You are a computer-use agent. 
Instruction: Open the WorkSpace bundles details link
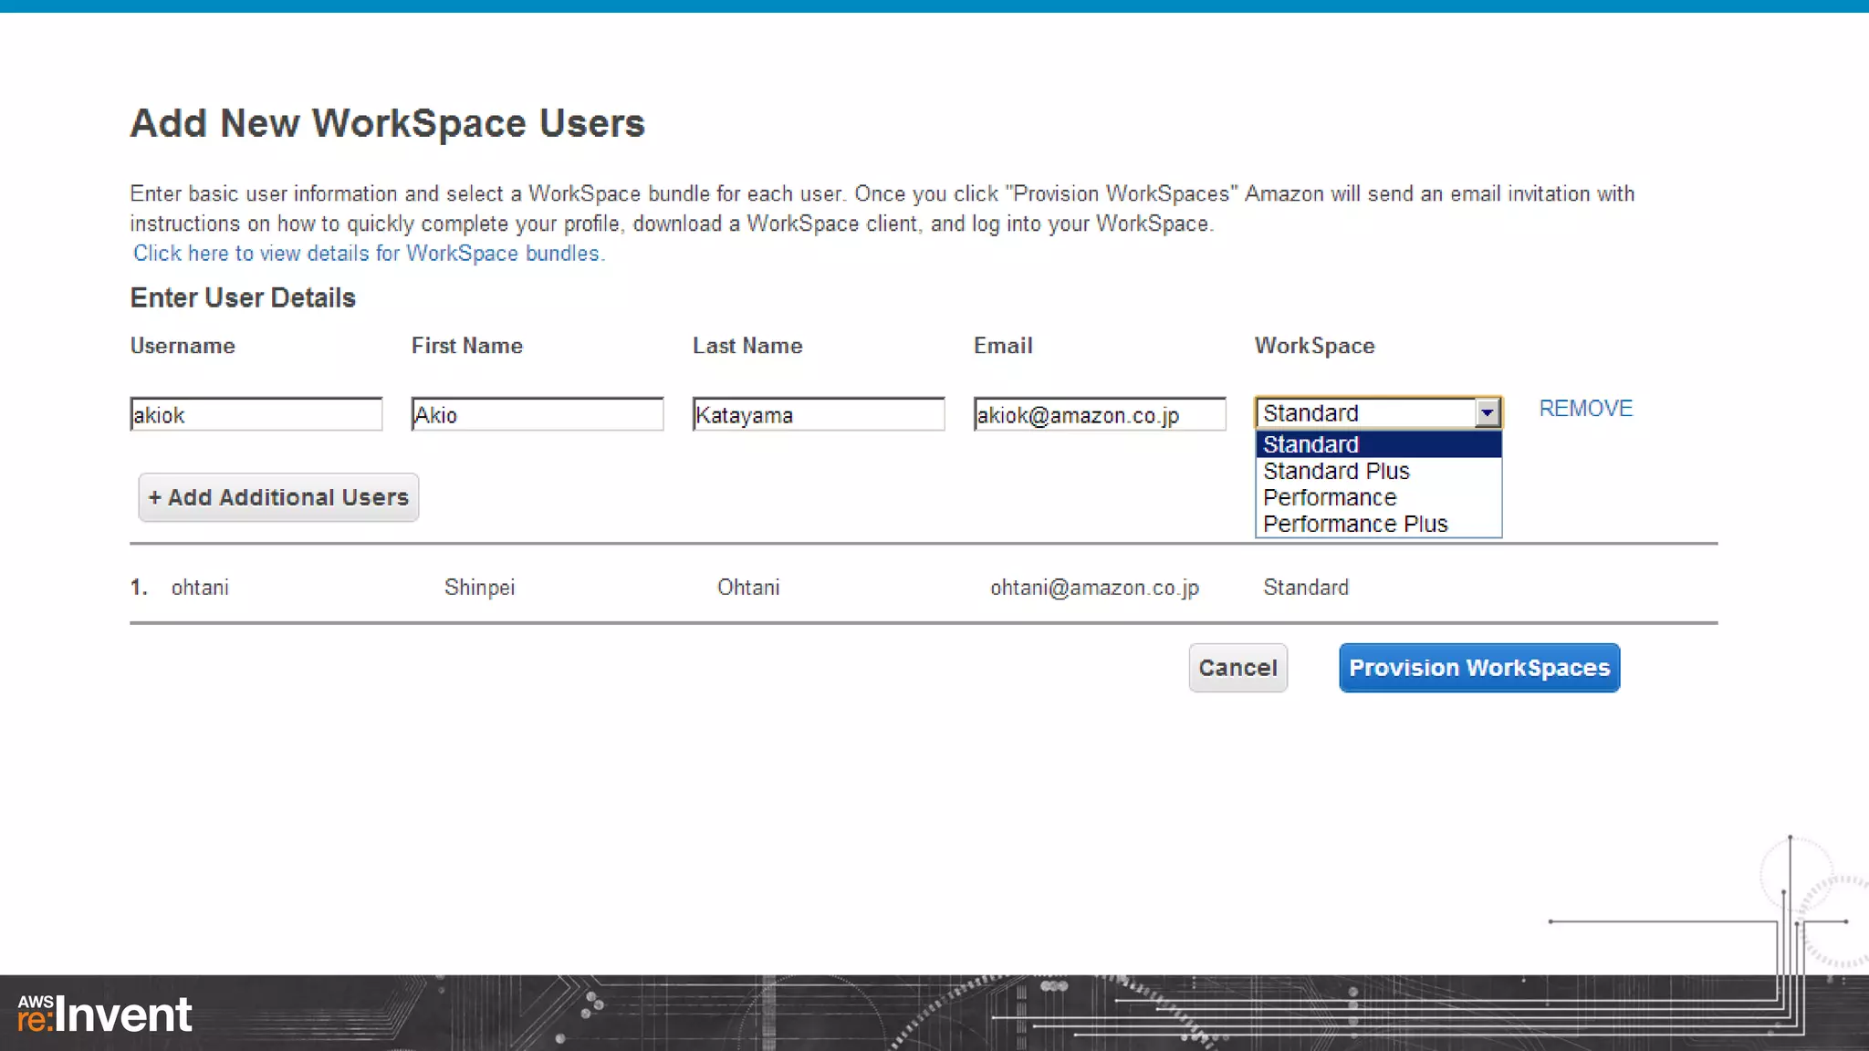pyautogui.click(x=369, y=254)
